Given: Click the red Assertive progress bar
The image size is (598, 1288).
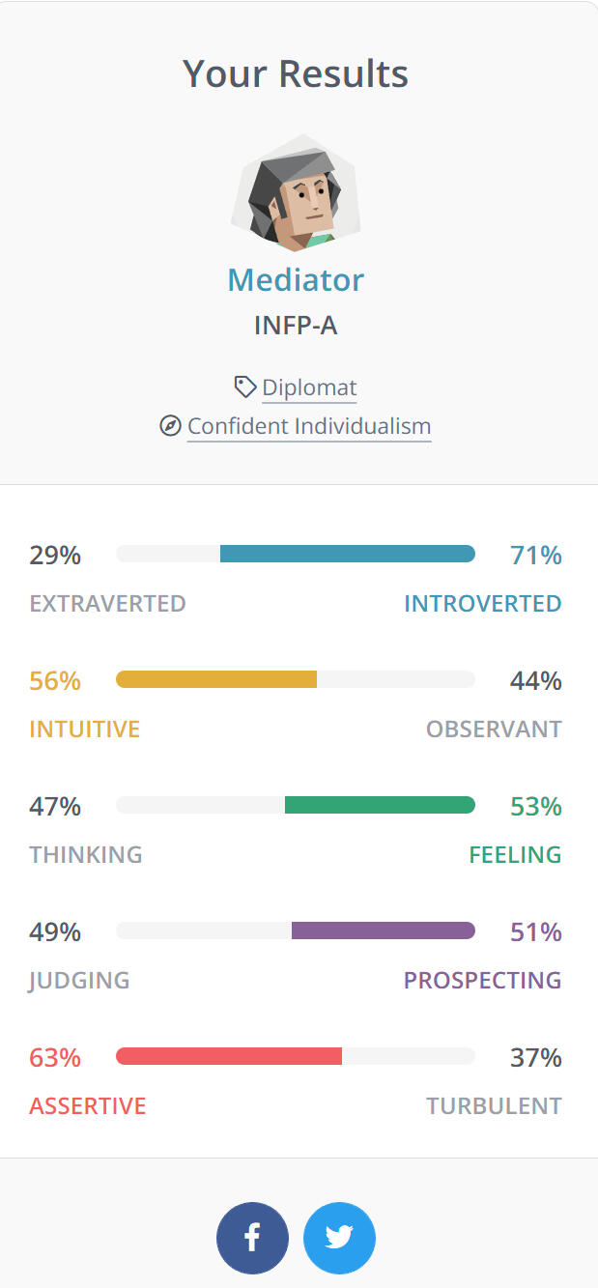Looking at the screenshot, I should click(x=229, y=1056).
